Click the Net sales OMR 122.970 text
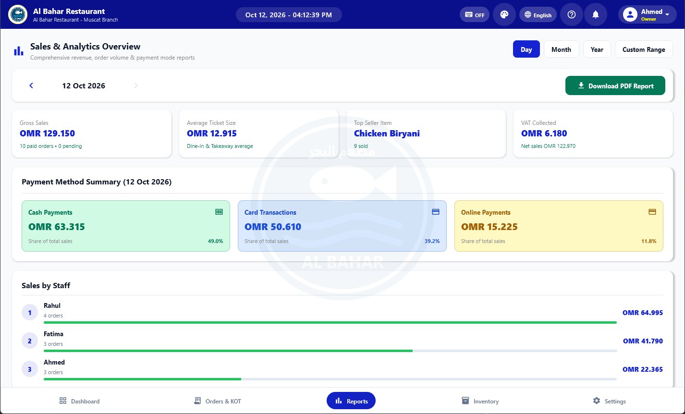 [x=548, y=146]
